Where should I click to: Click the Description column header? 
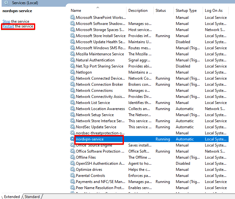pyautogui.click(x=138, y=11)
